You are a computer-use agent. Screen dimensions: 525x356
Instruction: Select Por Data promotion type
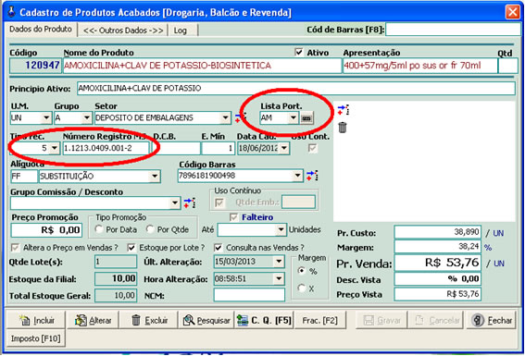(x=99, y=229)
